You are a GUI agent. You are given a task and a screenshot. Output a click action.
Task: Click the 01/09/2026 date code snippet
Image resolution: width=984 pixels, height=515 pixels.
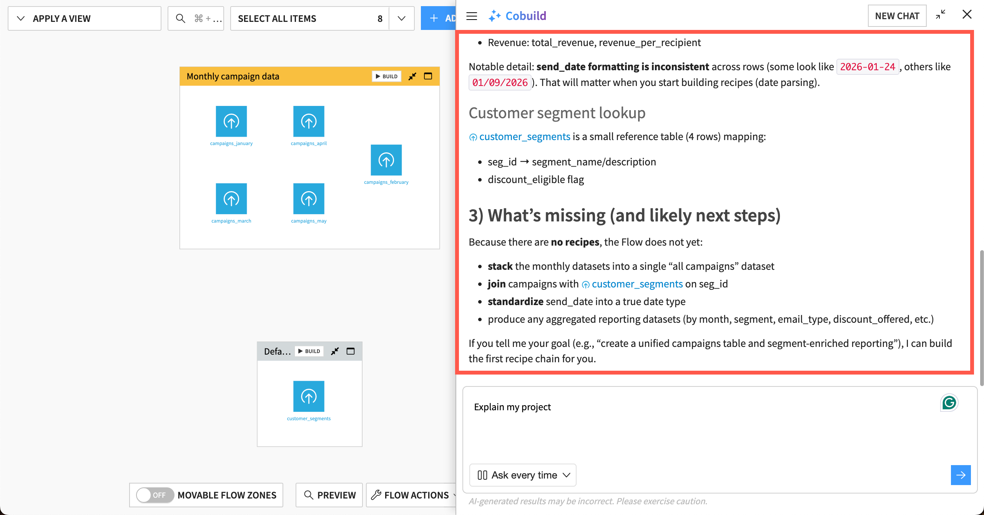pos(500,83)
